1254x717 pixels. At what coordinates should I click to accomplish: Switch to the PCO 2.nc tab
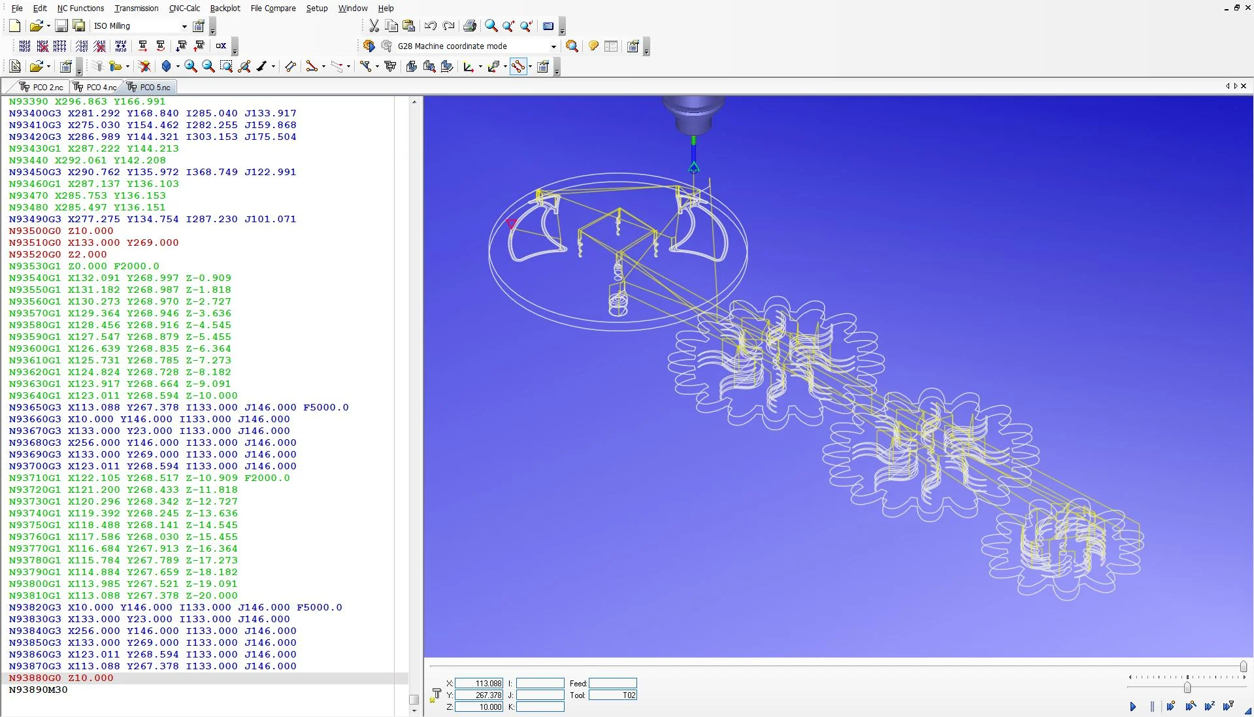click(x=42, y=87)
